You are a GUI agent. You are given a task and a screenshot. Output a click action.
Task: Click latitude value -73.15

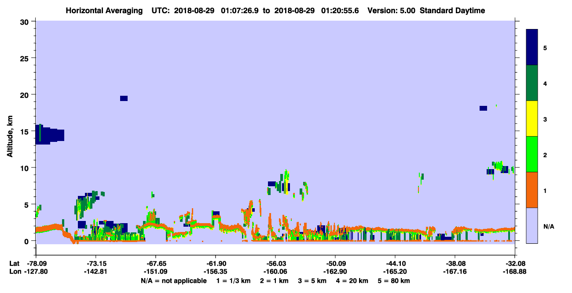(95, 264)
